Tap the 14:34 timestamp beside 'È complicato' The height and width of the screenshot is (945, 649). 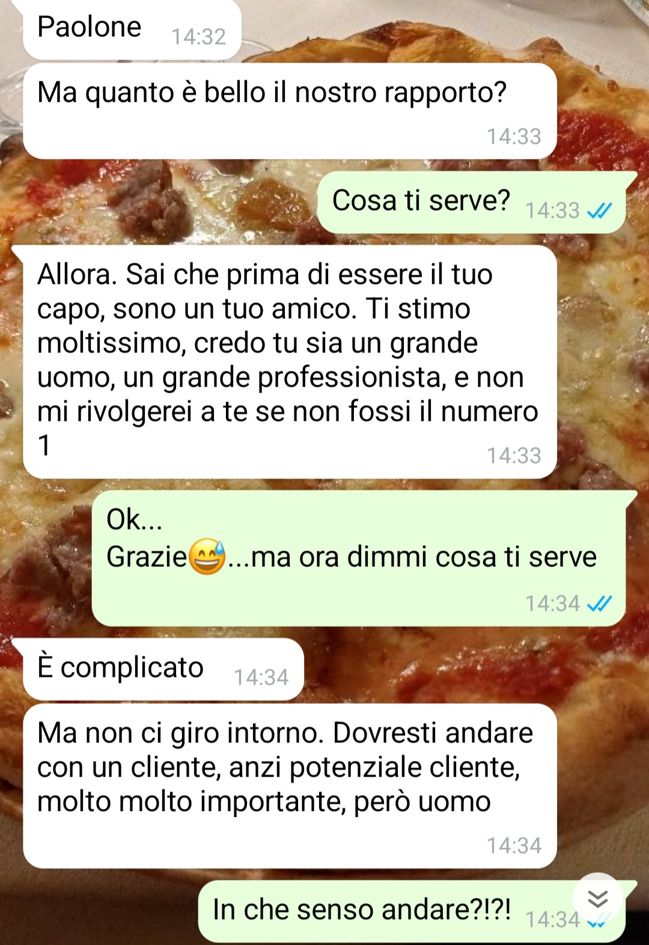261,677
